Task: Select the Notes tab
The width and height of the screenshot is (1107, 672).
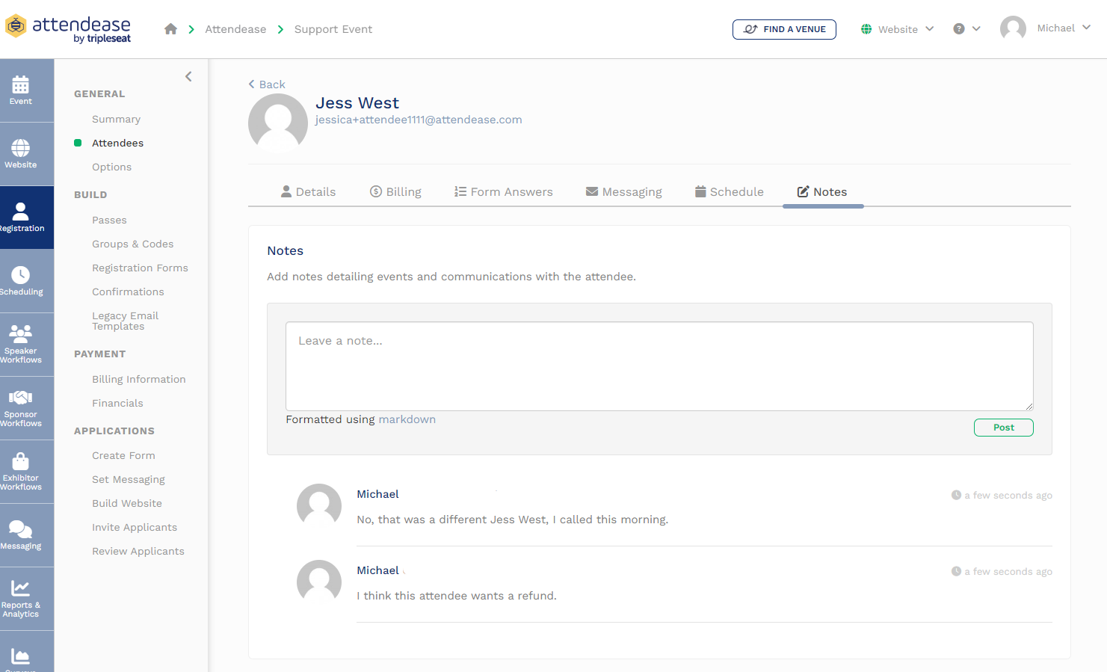Action: tap(822, 192)
